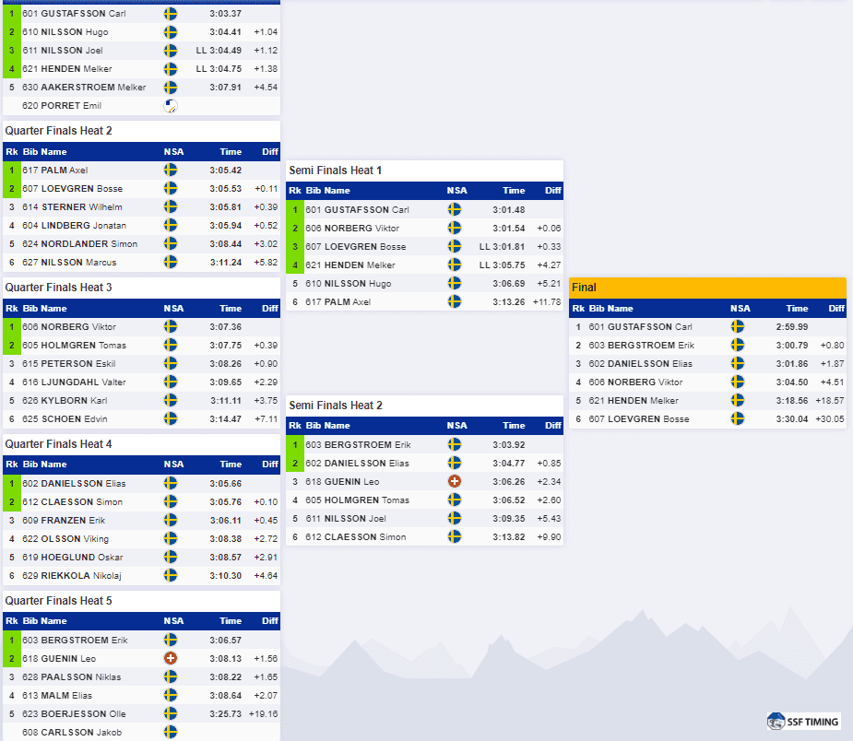Click Swiss flag beside GUENIN Leo in Semi Finals Heat 2
This screenshot has height=741, width=853.
coord(455,481)
